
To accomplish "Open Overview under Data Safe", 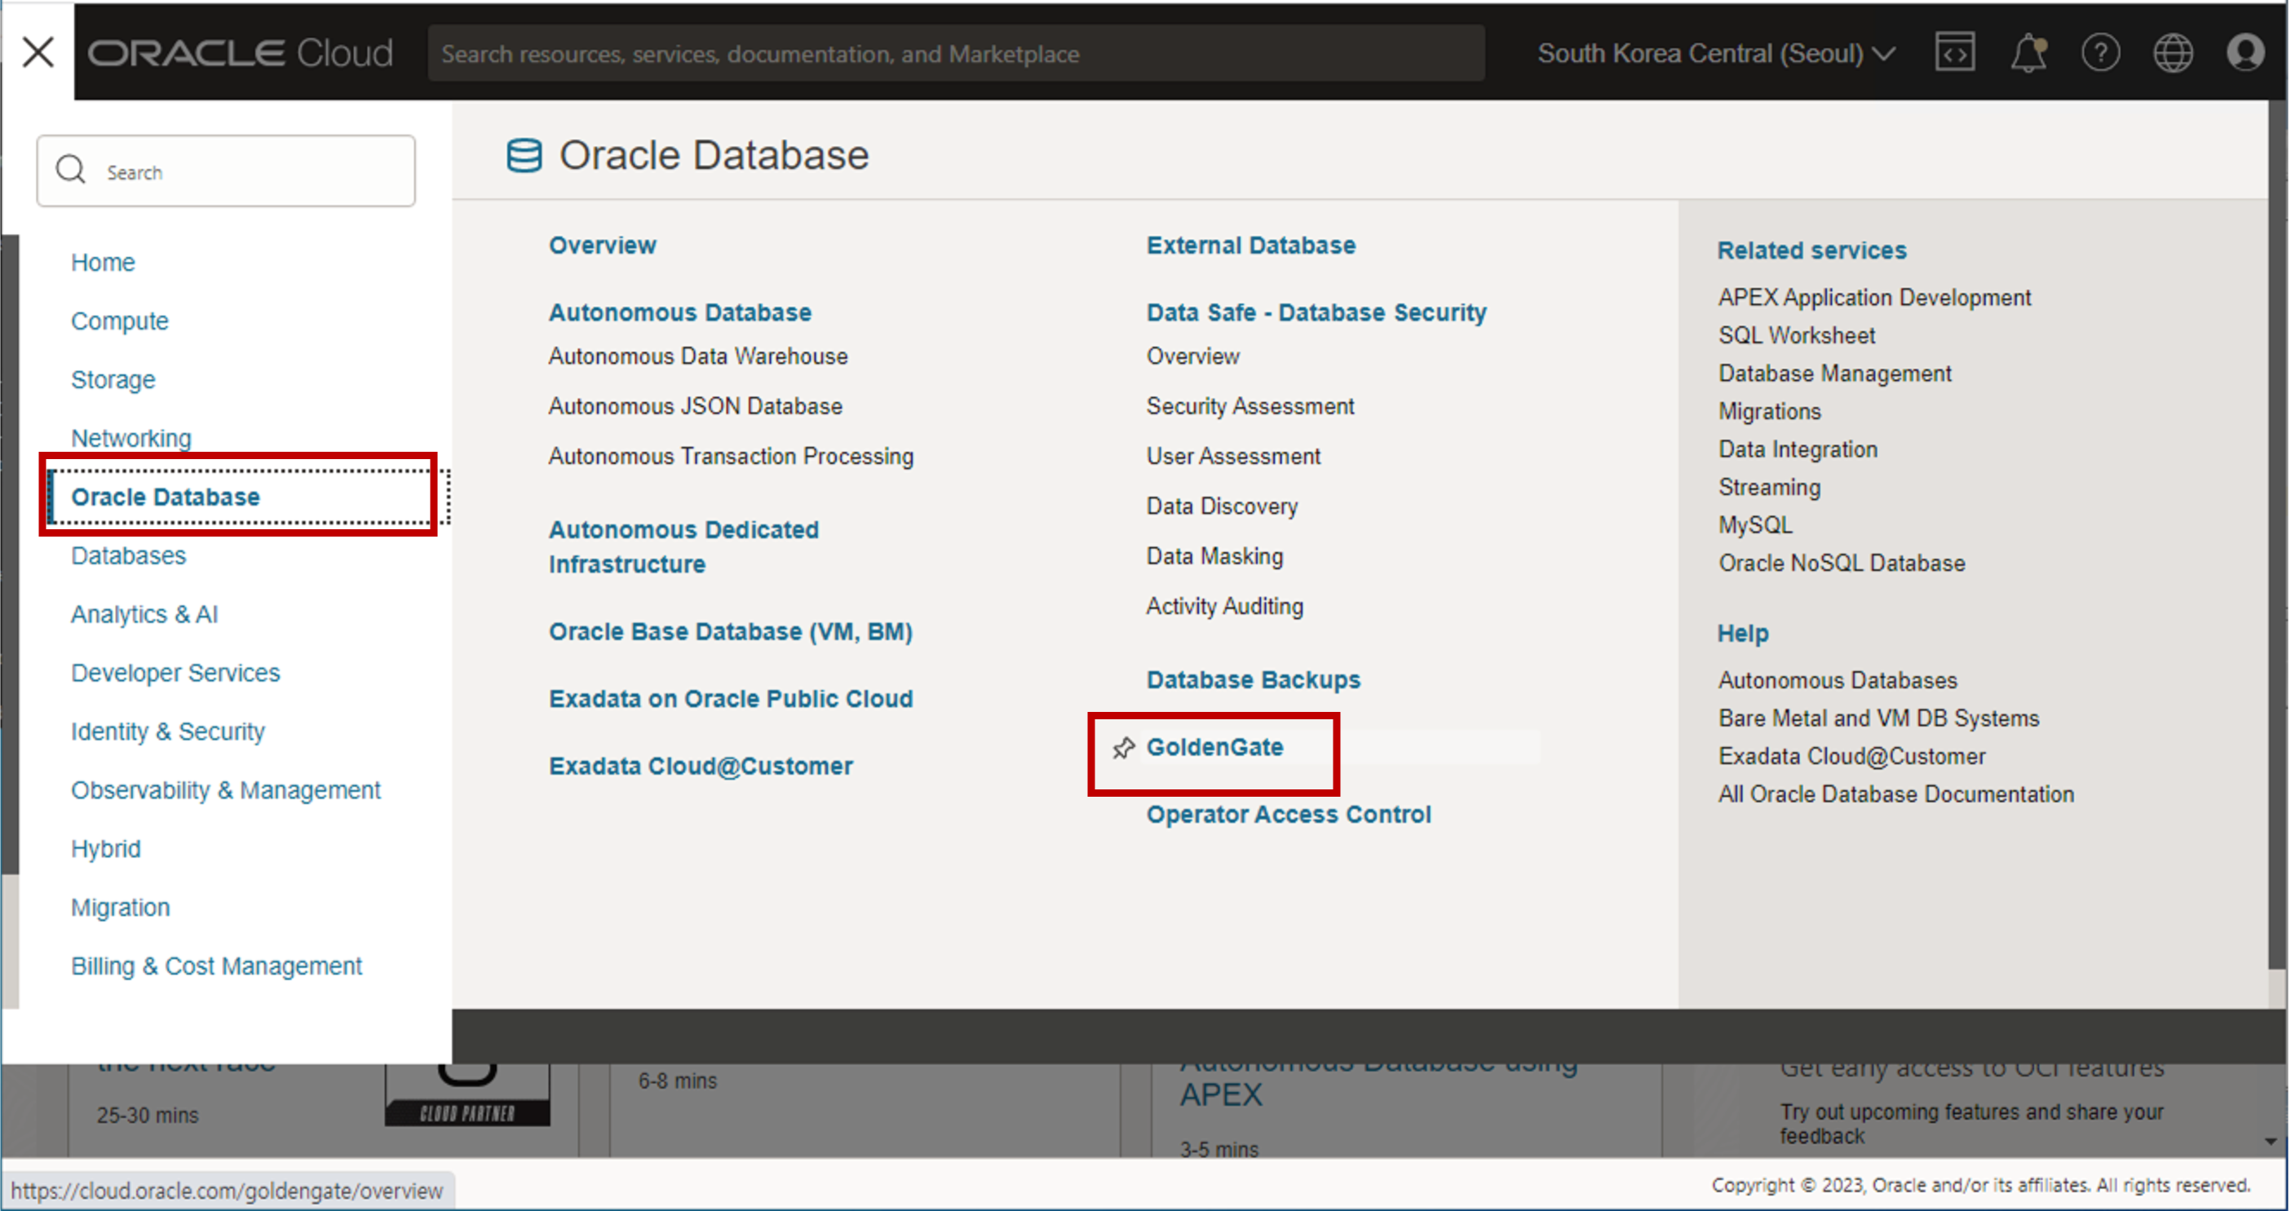I will point(1192,356).
